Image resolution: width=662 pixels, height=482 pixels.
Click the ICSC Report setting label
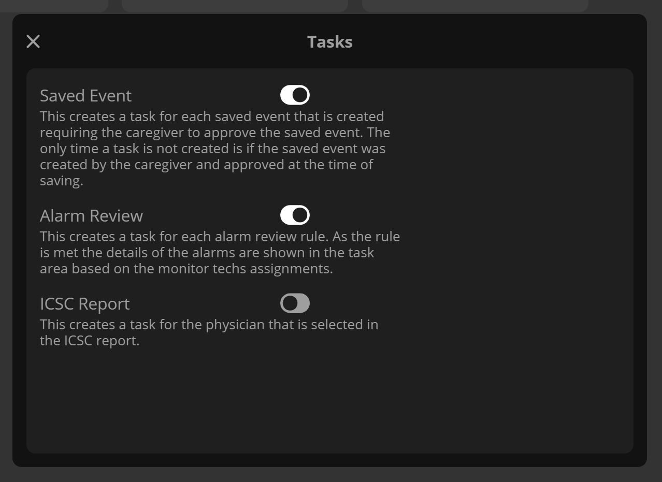[85, 303]
